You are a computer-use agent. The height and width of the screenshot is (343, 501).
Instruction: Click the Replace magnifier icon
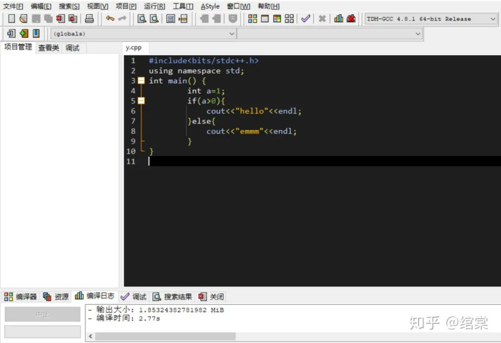[x=154, y=19]
